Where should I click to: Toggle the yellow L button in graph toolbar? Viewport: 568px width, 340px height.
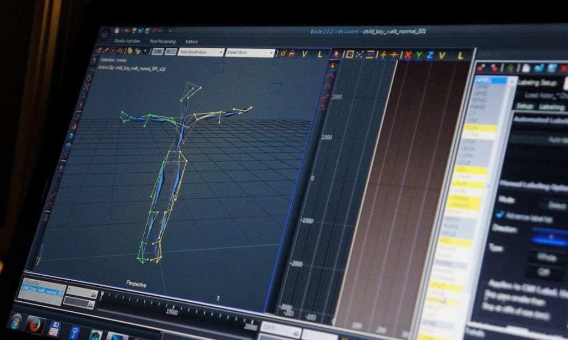point(460,56)
